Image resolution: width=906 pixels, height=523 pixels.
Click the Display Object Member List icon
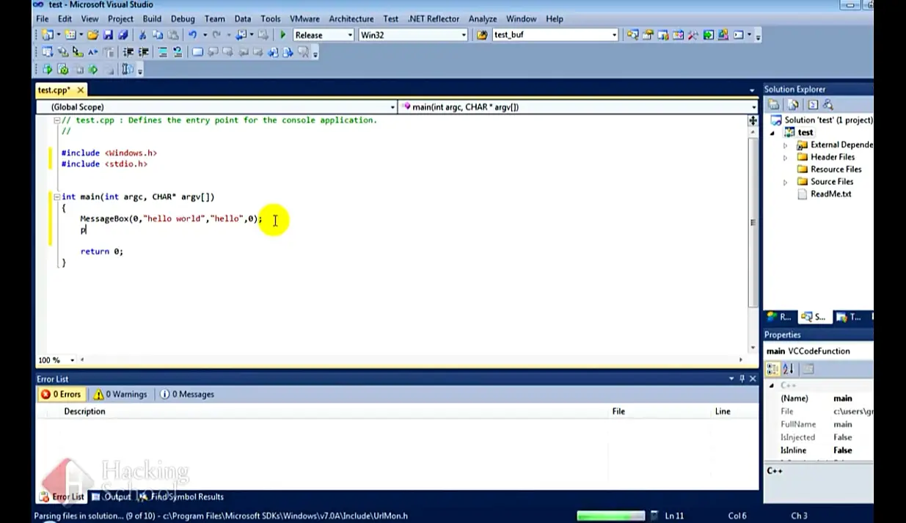point(47,52)
